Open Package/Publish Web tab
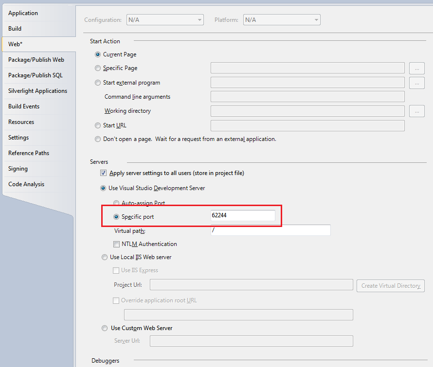Viewport: 433px width, 367px height. pyautogui.click(x=36, y=60)
